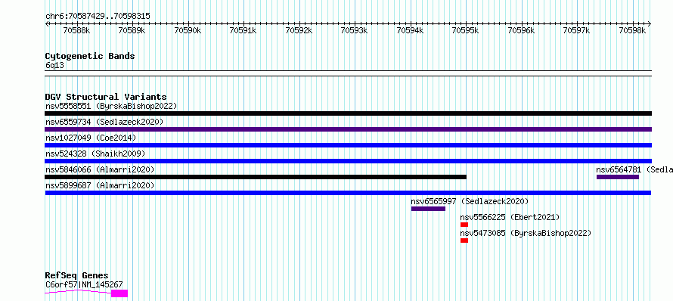Open nsv5566225 (Ebert2021) variant label
Screen dimensions: 673x301
pyautogui.click(x=510, y=217)
